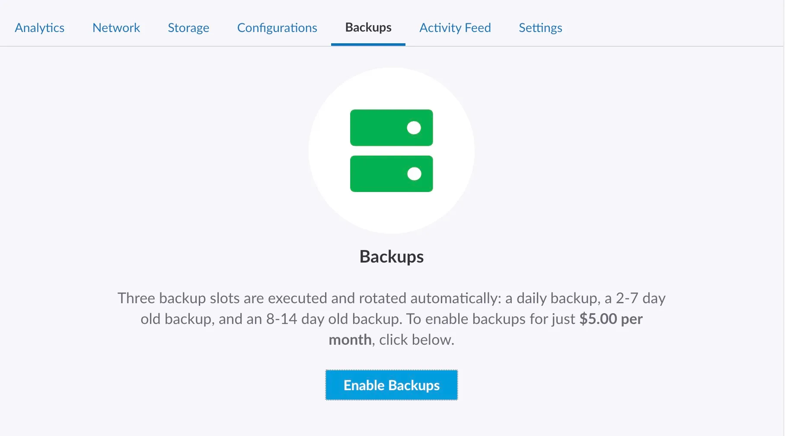This screenshot has width=785, height=436.
Task: Select the currently active Backups tab
Action: (368, 28)
